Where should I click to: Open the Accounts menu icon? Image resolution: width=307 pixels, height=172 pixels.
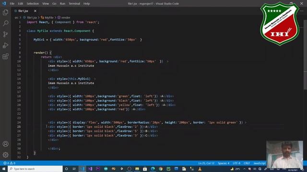[5, 144]
